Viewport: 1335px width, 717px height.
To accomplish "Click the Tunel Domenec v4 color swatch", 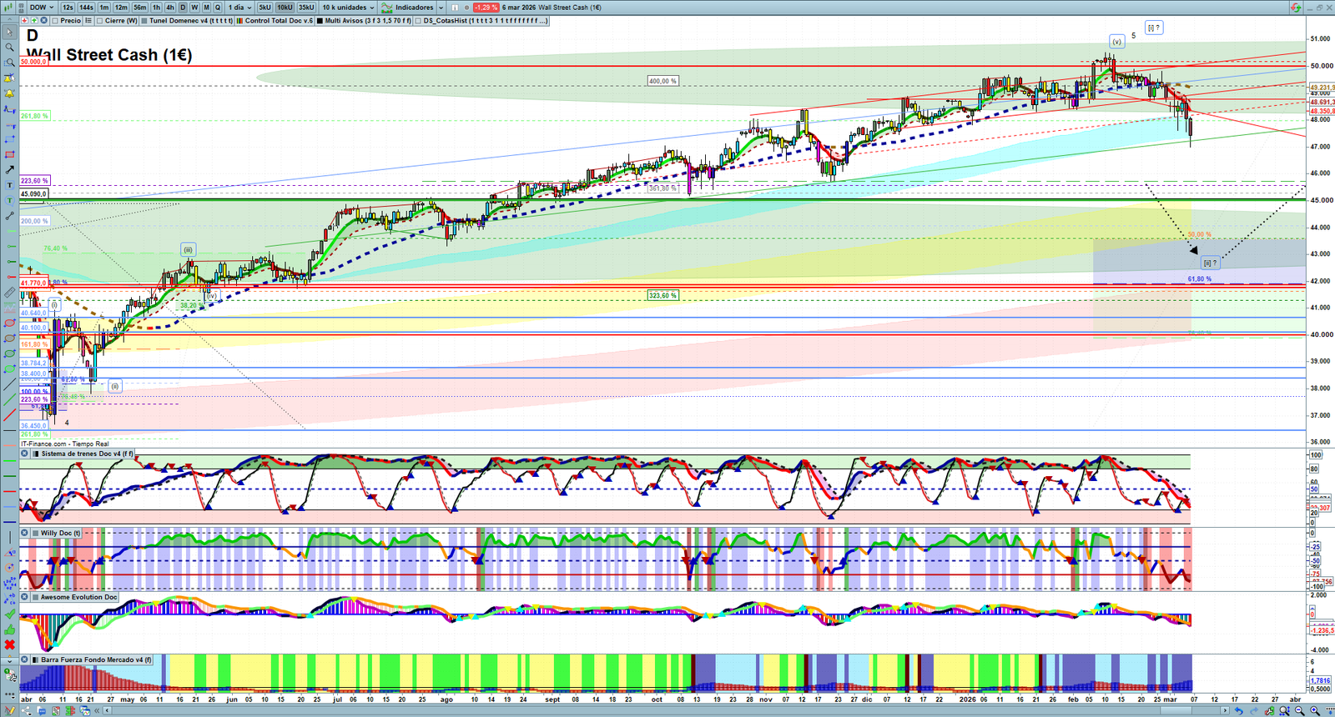I will (x=144, y=21).
